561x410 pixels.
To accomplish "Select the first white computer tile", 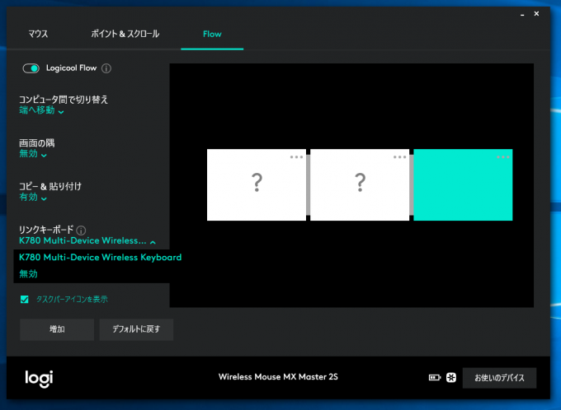I will point(257,184).
